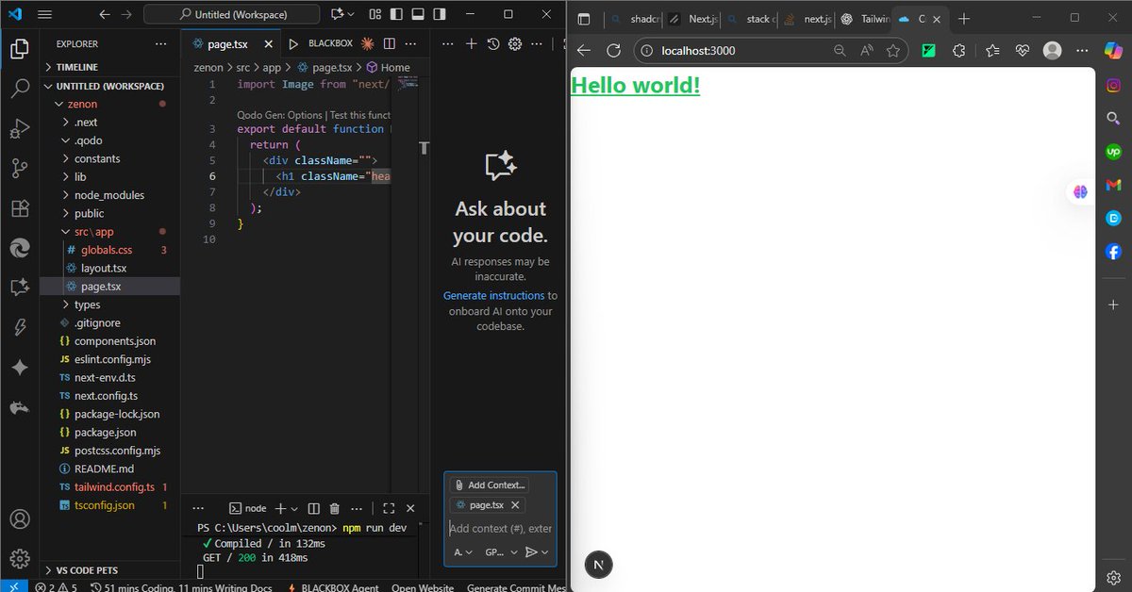1132x592 pixels.
Task: Switch to the stack browser tab
Action: pos(752,19)
